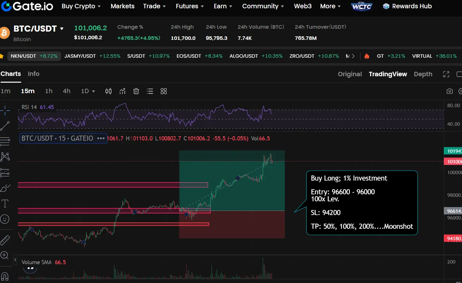Open the Charts tab
This screenshot has height=283, width=462.
(11, 74)
